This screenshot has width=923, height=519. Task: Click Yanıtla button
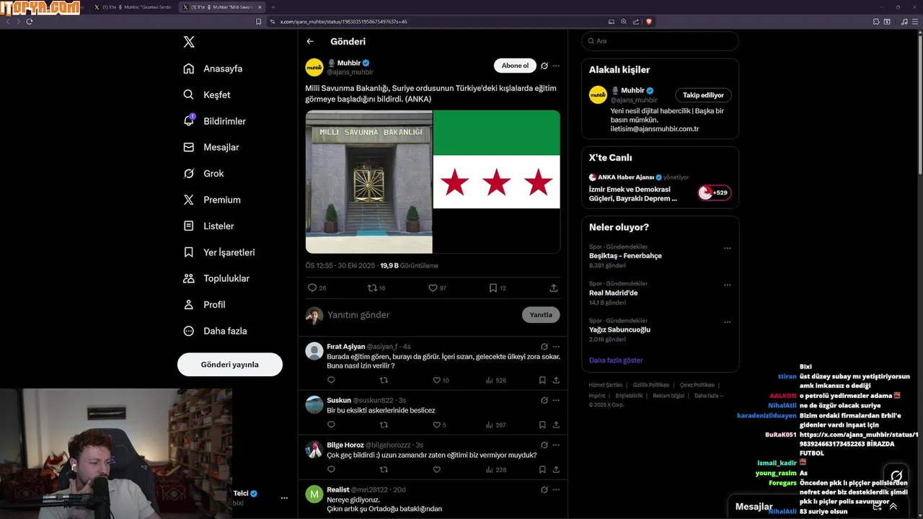[541, 315]
